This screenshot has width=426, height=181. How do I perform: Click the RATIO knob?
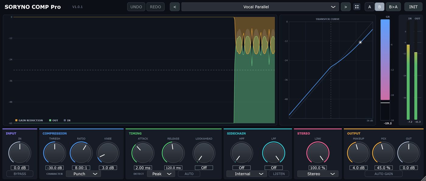(x=81, y=153)
